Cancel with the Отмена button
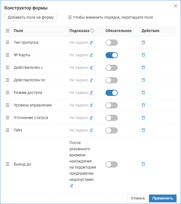 click(137, 198)
